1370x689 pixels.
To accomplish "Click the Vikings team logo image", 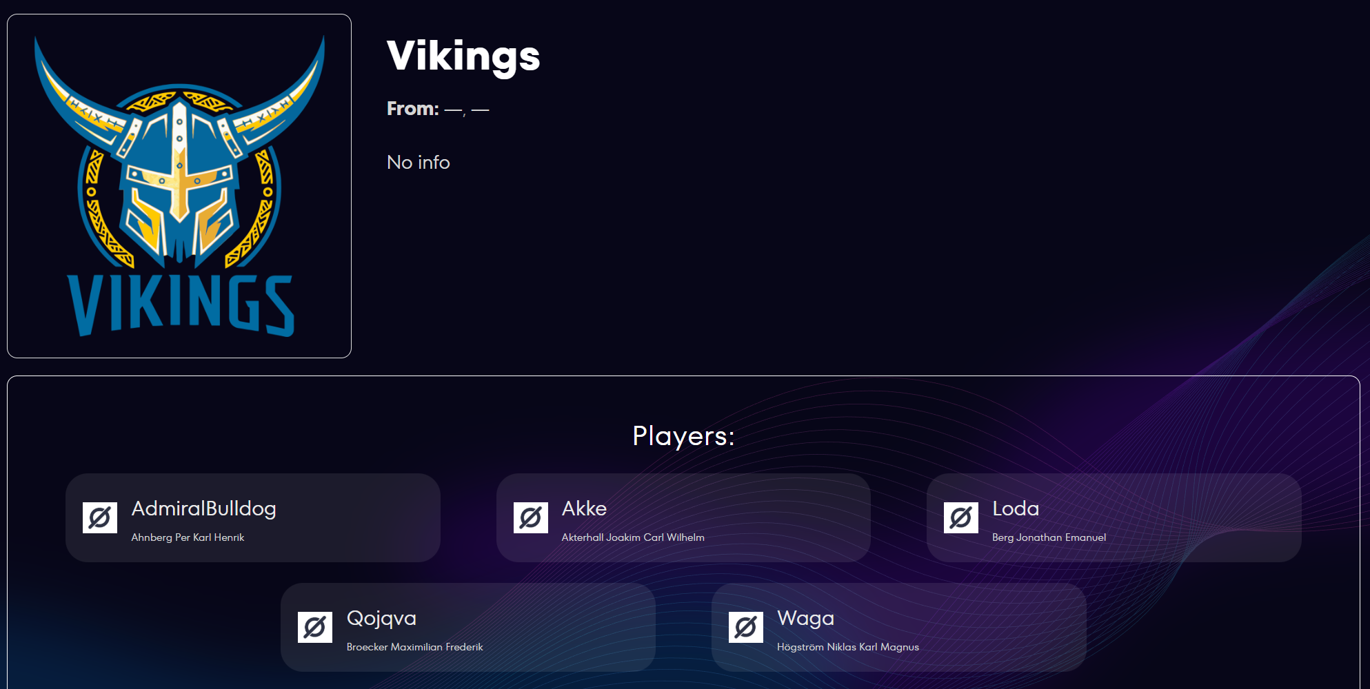I will [179, 186].
